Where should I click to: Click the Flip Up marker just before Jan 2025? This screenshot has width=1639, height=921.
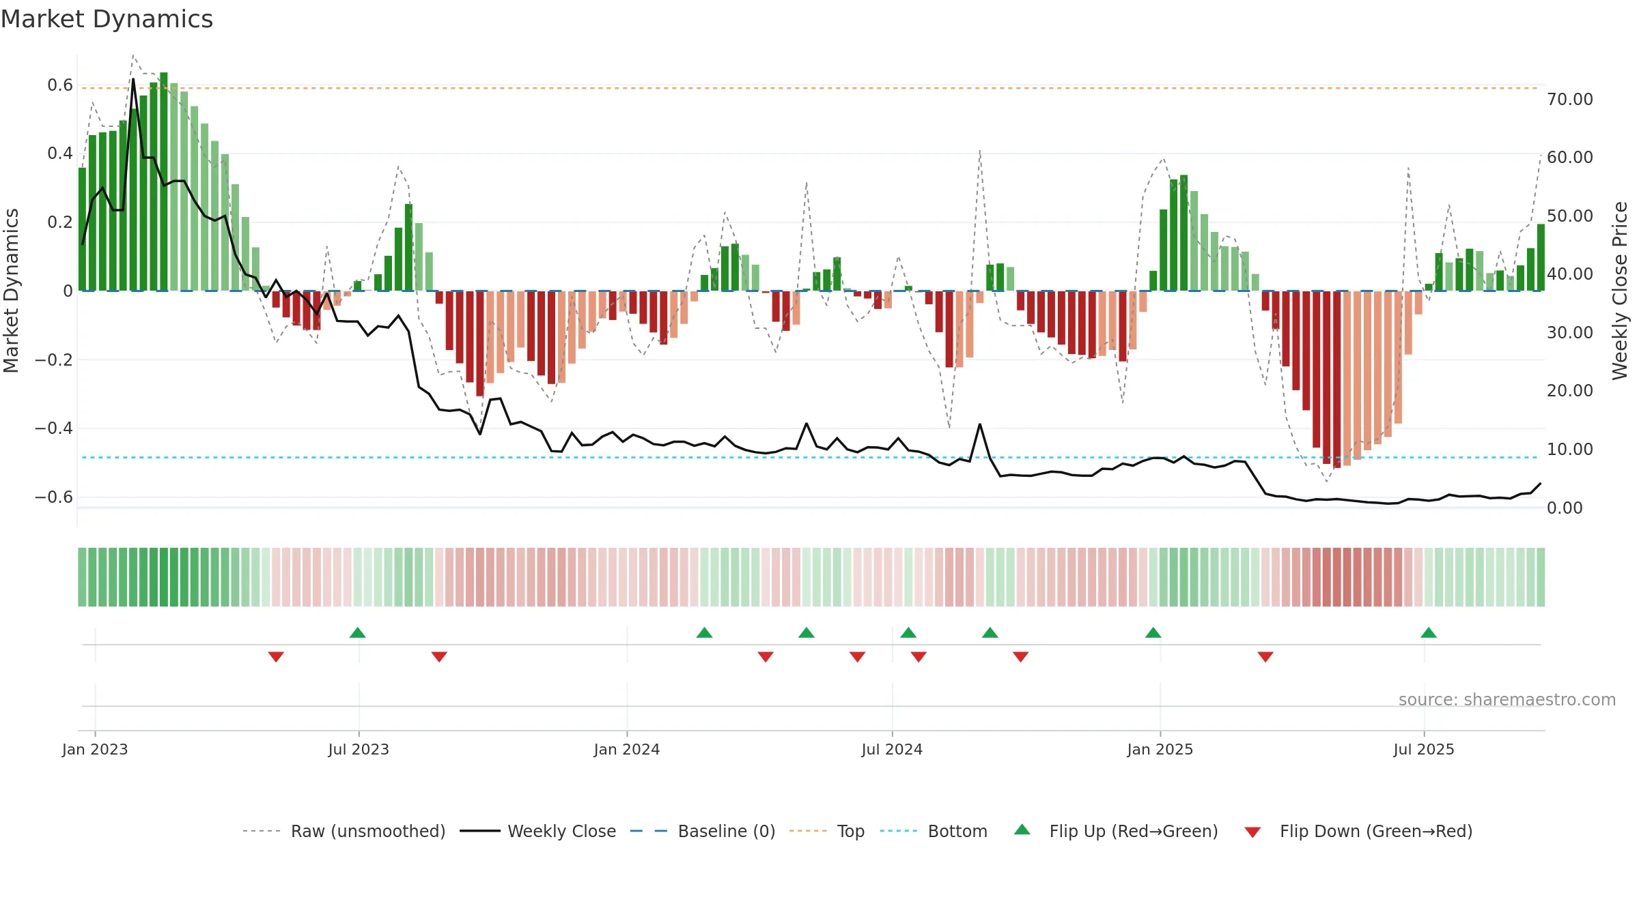1153,632
